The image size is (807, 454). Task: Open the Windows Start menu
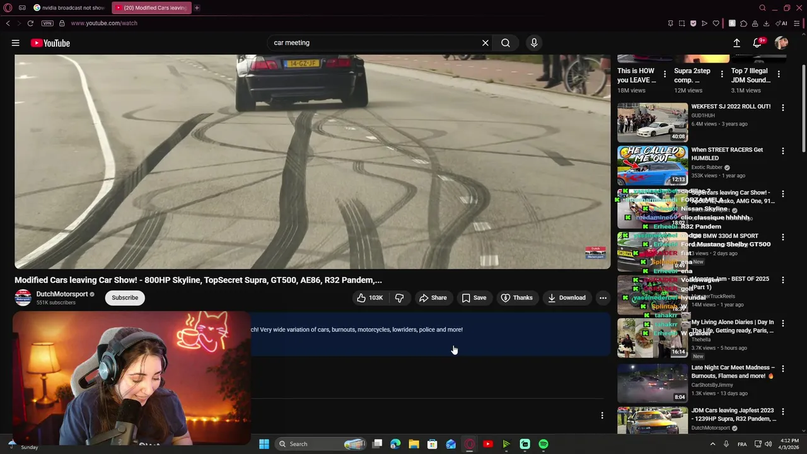point(264,444)
